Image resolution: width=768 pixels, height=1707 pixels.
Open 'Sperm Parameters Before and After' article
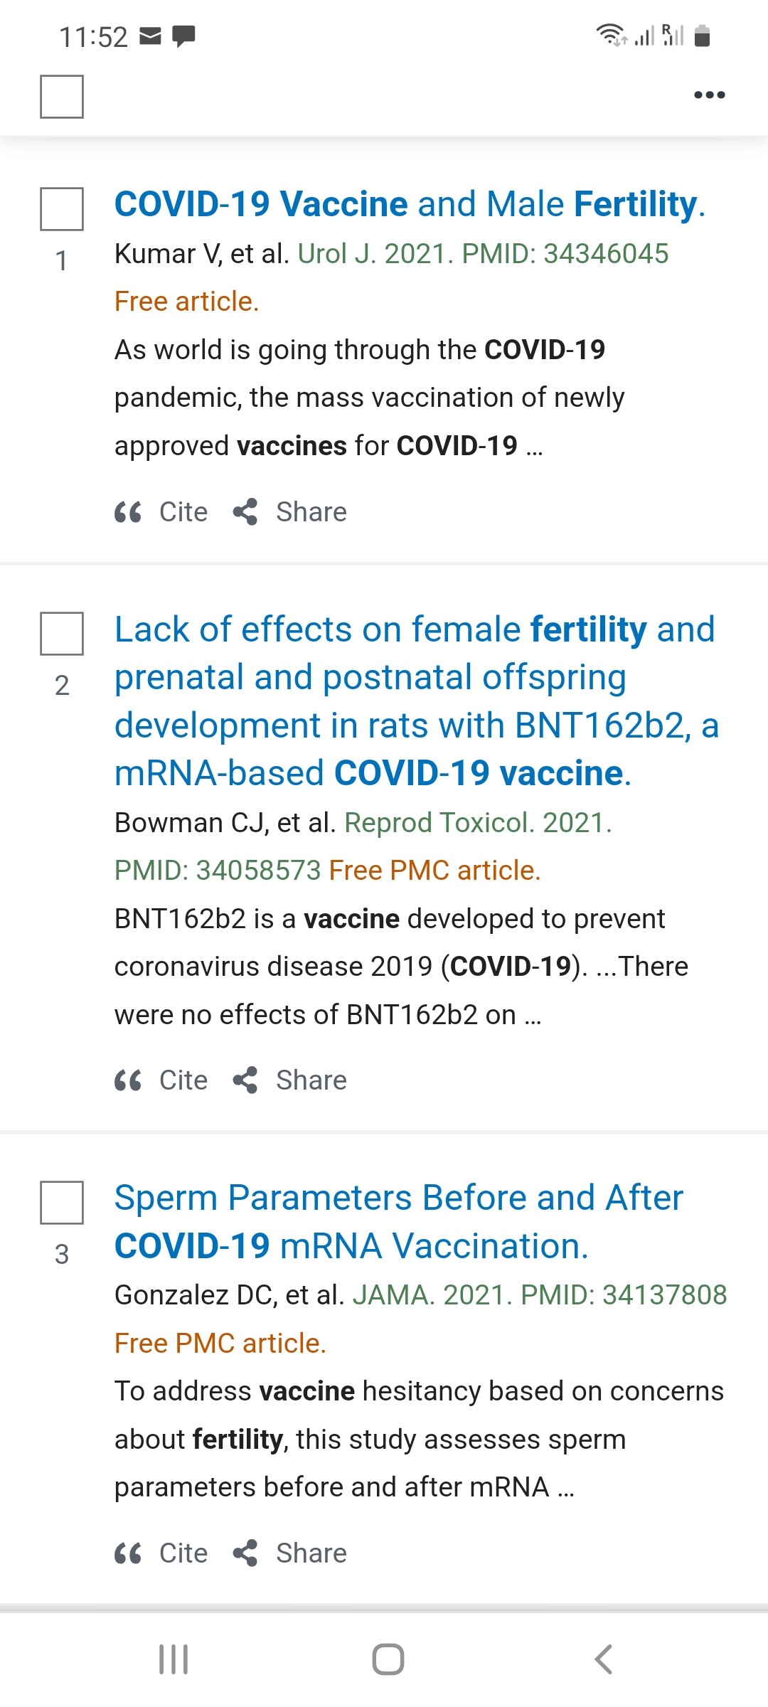pyautogui.click(x=399, y=1222)
